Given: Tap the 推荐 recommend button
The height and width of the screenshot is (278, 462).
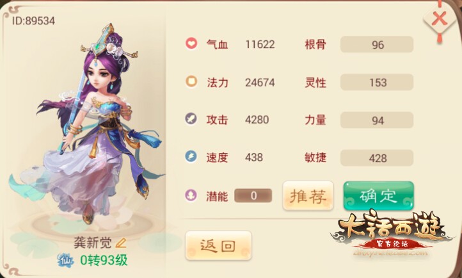Looking at the screenshot, I should coord(308,196).
